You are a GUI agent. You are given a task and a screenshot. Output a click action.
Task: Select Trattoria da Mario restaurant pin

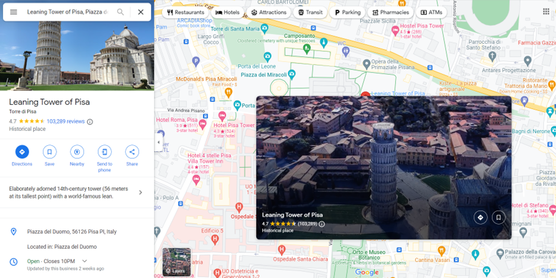coord(551,85)
